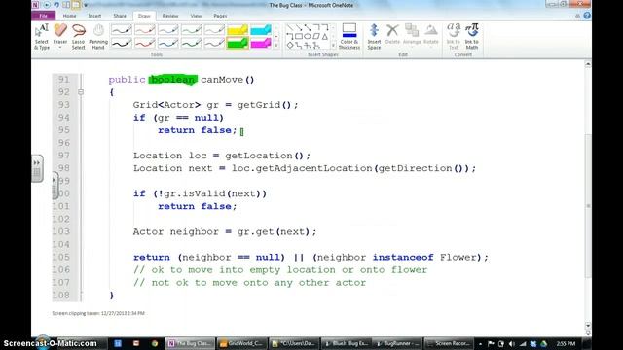Image resolution: width=623 pixels, height=350 pixels.
Task: Click the highlighted 'boolean' keyword
Action: pos(173,80)
